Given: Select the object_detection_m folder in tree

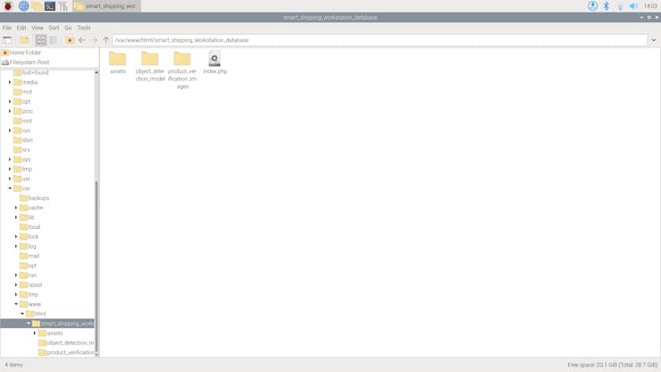Looking at the screenshot, I should pyautogui.click(x=66, y=342).
